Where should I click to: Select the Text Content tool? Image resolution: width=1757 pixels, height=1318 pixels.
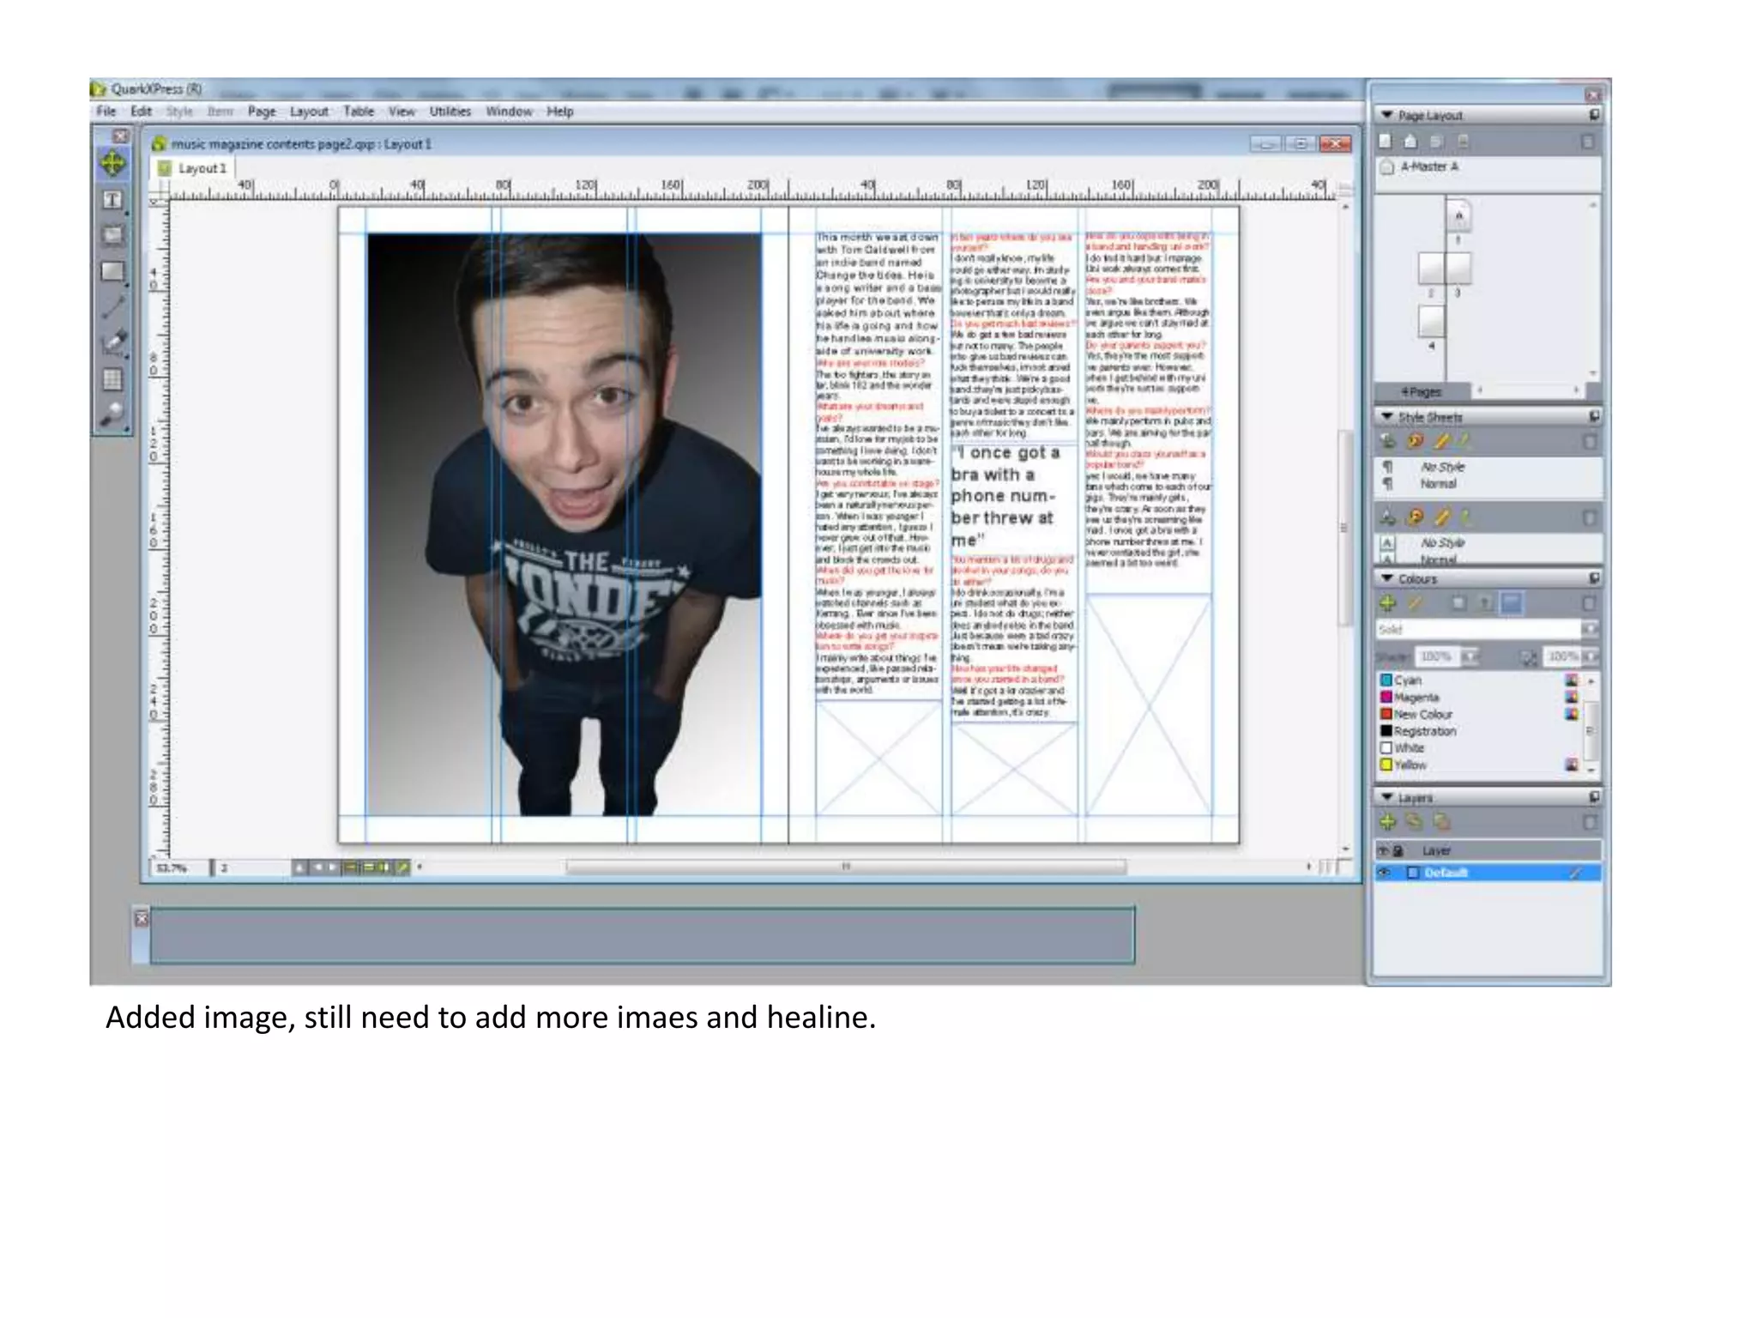112,200
